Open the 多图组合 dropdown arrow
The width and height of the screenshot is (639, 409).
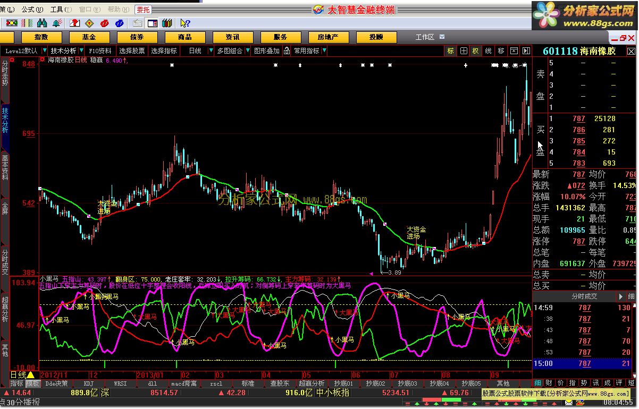pos(248,50)
